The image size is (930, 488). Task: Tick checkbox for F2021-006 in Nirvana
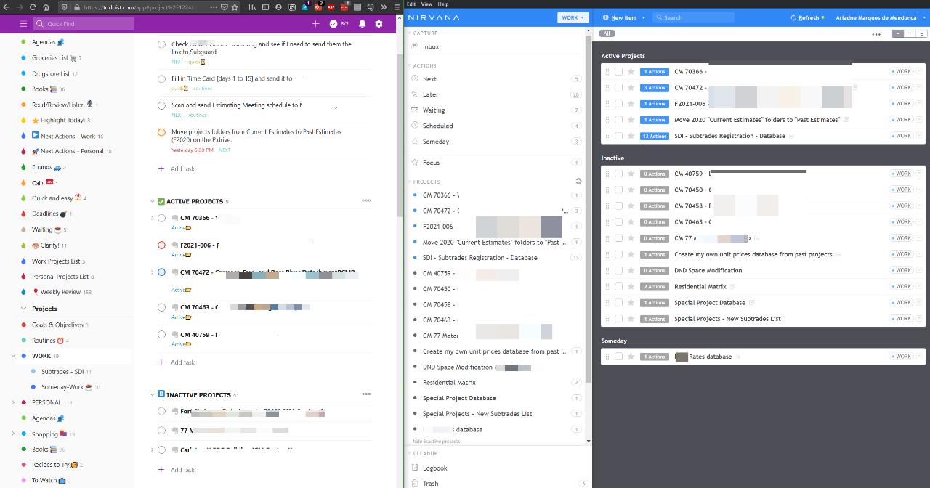click(618, 104)
